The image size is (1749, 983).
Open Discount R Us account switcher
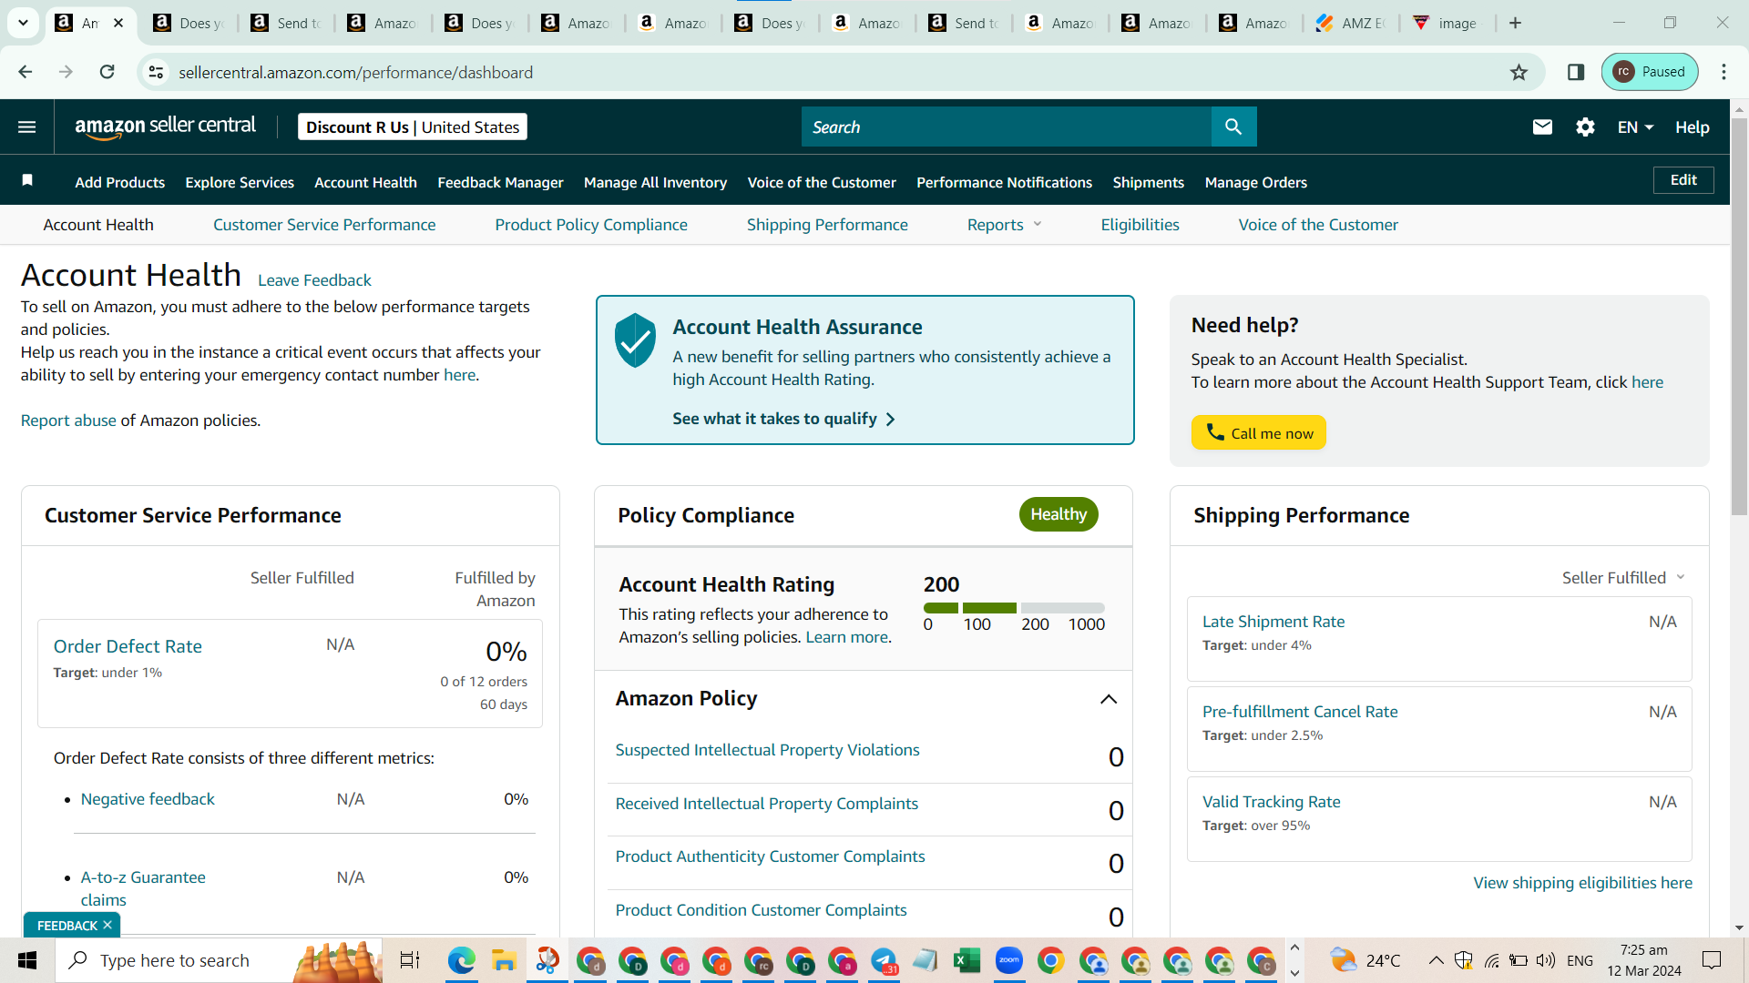coord(413,127)
